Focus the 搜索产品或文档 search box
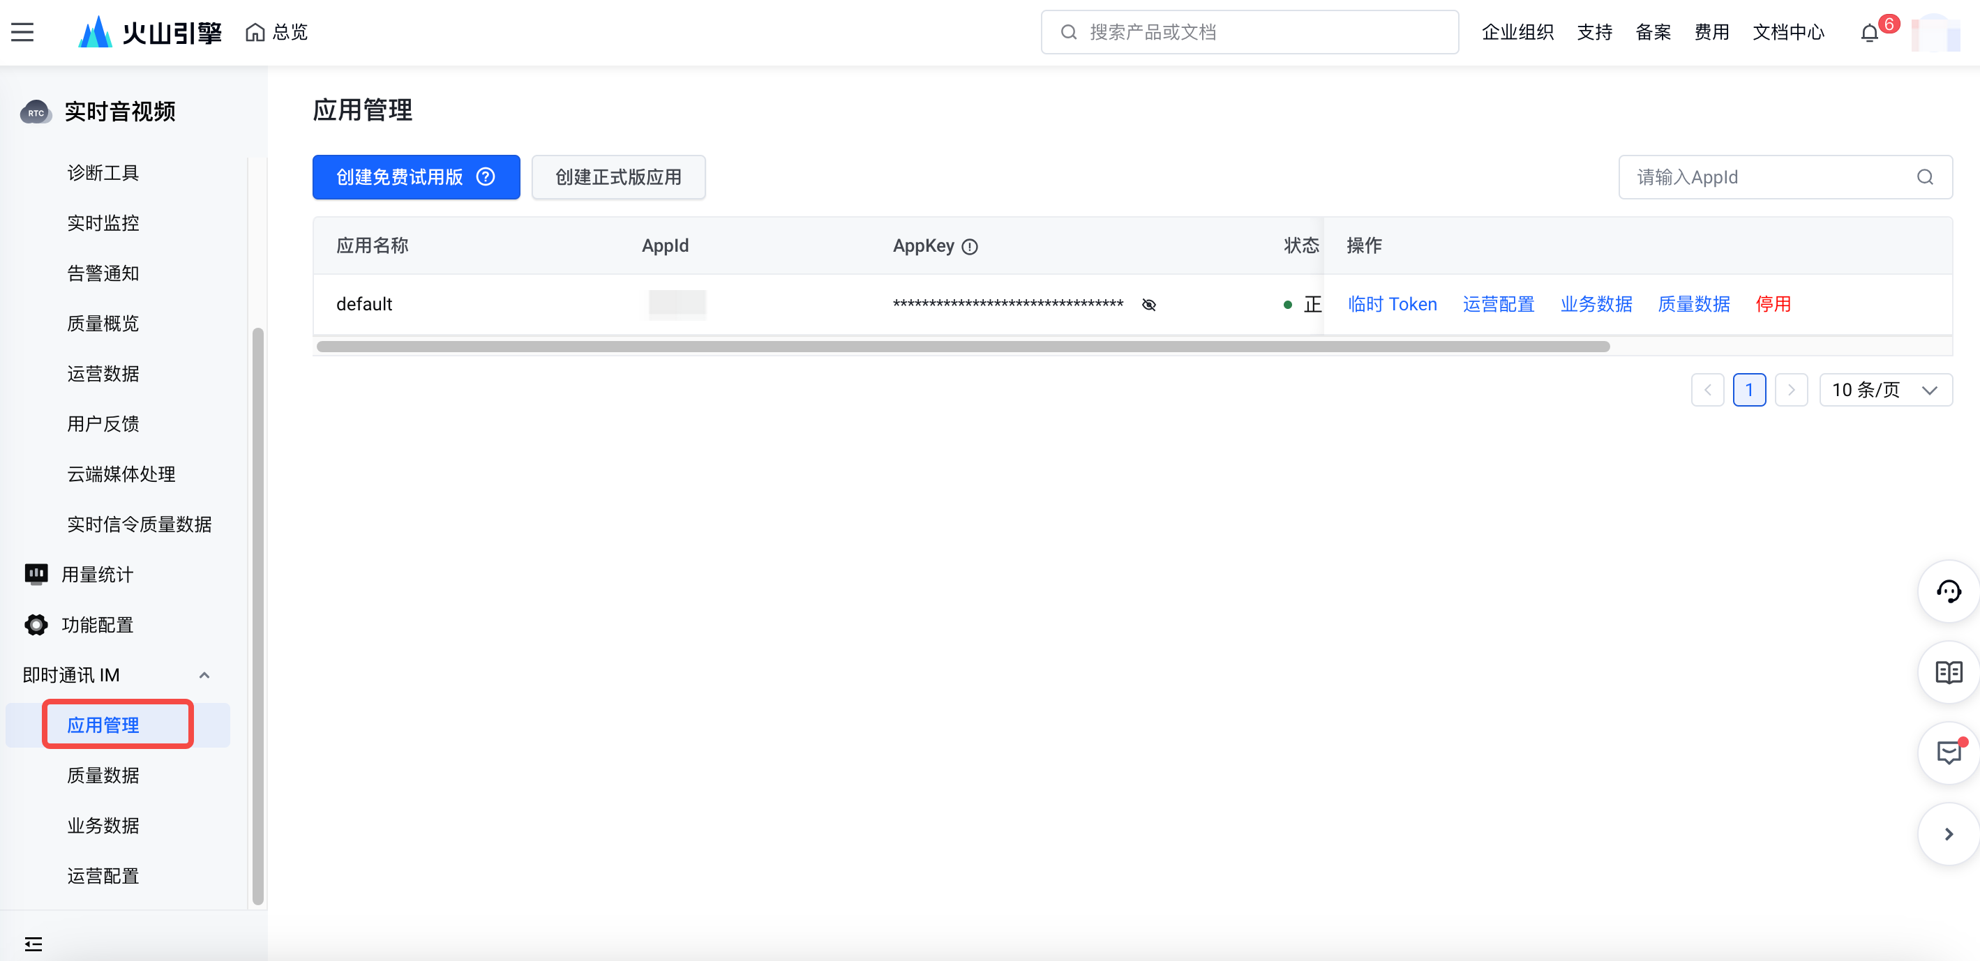1980x961 pixels. (1249, 32)
